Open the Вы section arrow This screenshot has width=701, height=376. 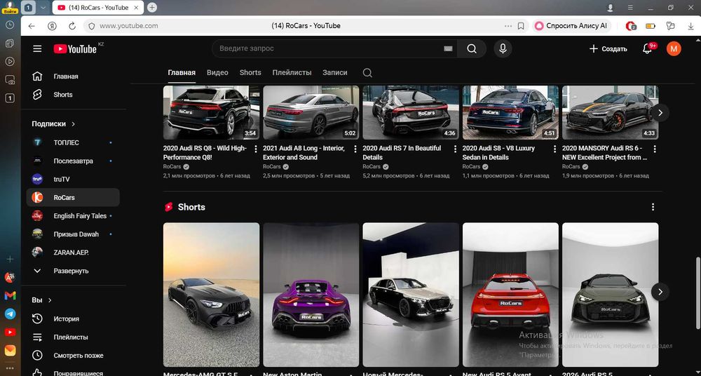[x=50, y=300]
